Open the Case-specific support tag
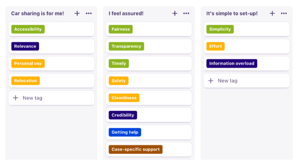299x165 pixels. pyautogui.click(x=135, y=150)
